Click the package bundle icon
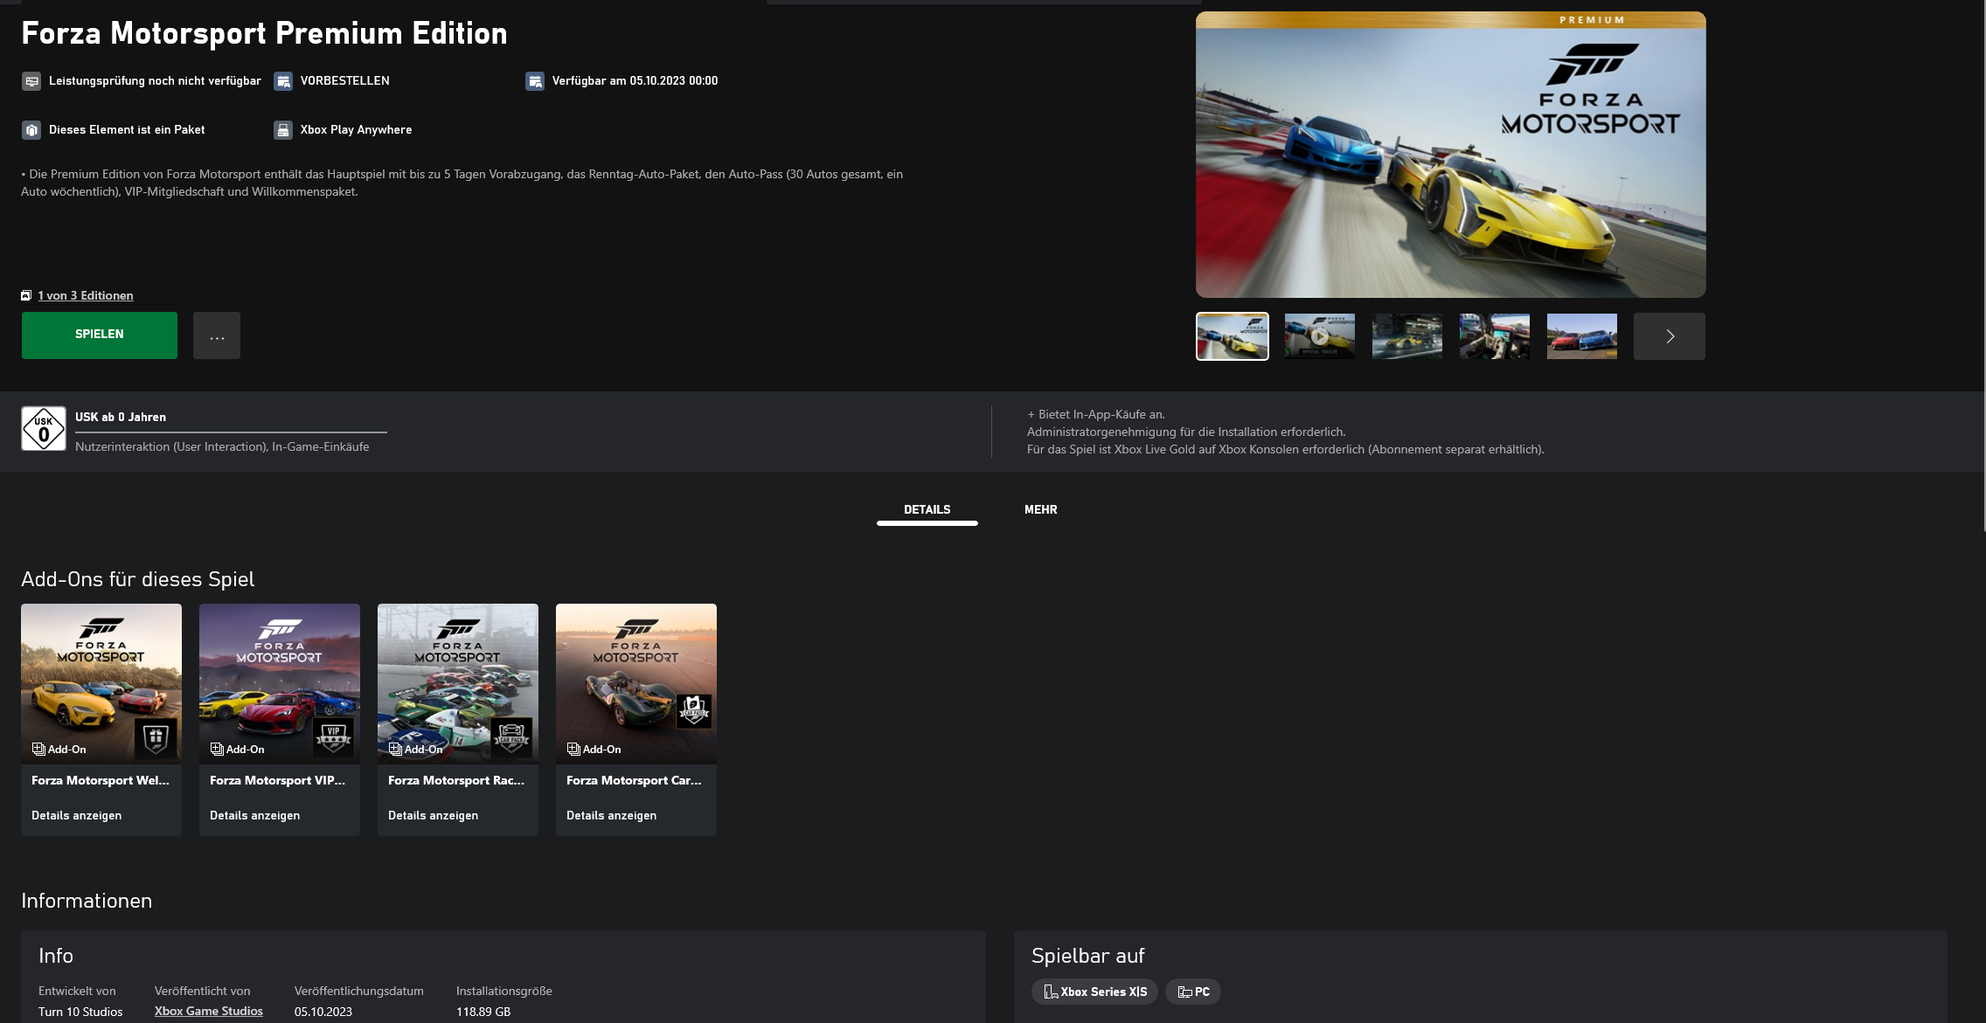 31,130
